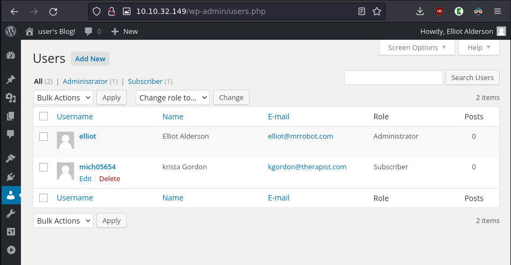The width and height of the screenshot is (511, 265).
Task: Expand the Change role to dropdown
Action: point(172,97)
